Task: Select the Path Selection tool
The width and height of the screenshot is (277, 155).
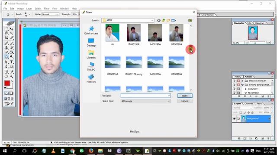Action: coord(6,62)
